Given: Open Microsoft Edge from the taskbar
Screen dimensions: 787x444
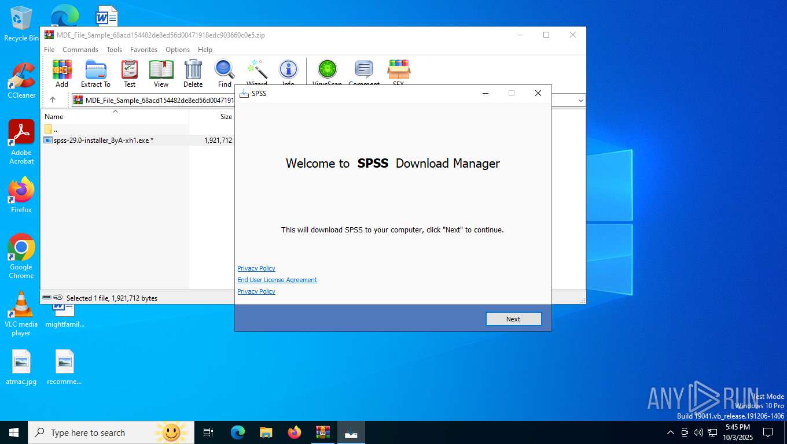Looking at the screenshot, I should pyautogui.click(x=238, y=432).
